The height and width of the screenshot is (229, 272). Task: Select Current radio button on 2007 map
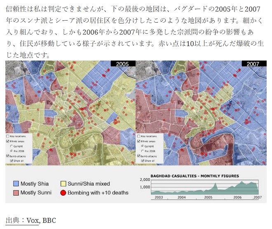143,146
